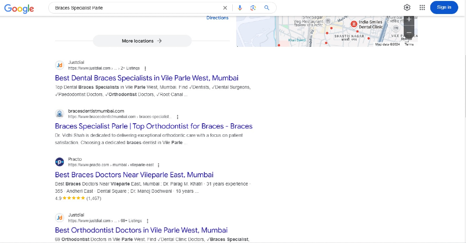Click the bracesdentistmumbai.com favicon

[59, 114]
